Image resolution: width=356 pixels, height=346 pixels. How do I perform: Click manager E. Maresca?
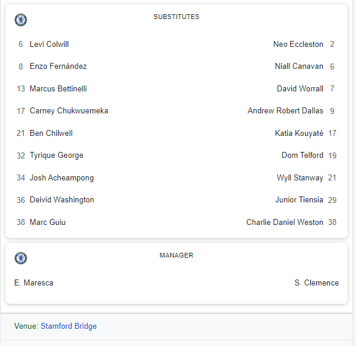(34, 283)
